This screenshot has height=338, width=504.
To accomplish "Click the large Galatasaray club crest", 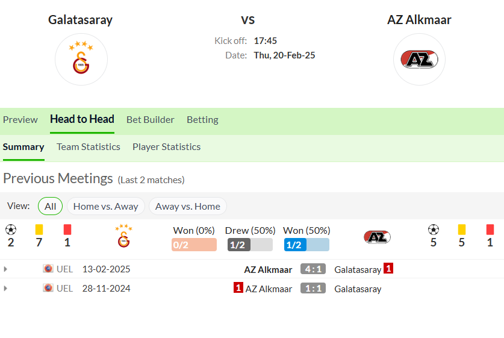I will coord(81,60).
